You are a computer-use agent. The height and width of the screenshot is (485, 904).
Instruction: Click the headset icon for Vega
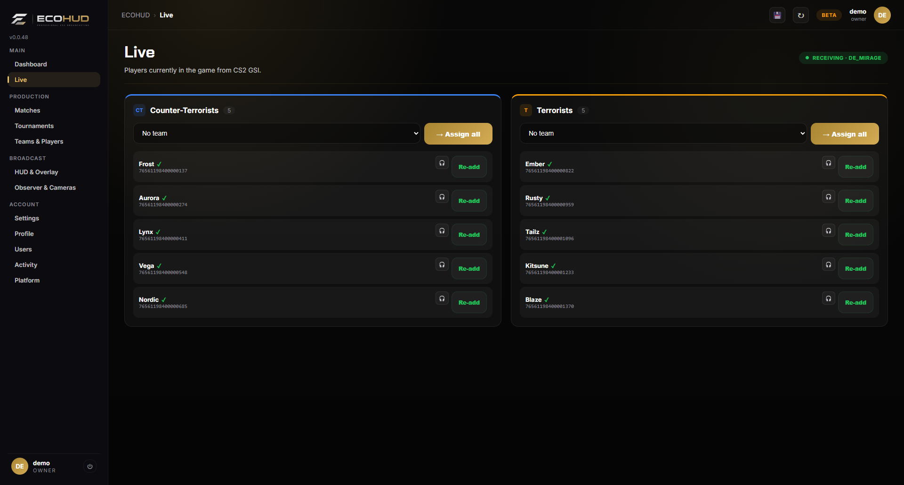coord(442,265)
